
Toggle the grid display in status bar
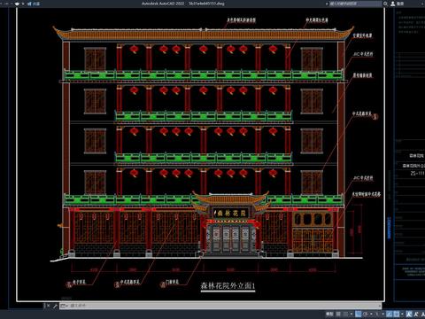click(x=338, y=314)
